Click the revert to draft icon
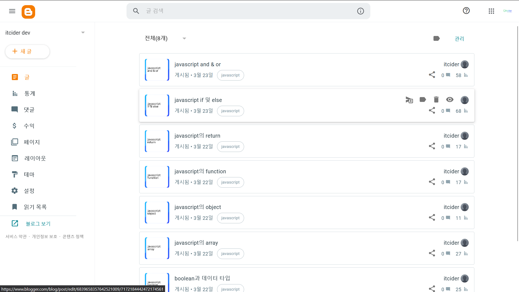The width and height of the screenshot is (519, 292). coord(409,100)
